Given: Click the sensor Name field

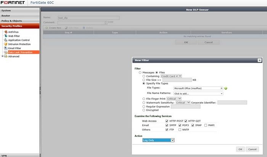Looking at the screenshot, I should click(x=88, y=18).
